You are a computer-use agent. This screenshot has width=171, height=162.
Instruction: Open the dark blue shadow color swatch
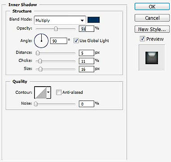[93, 20]
